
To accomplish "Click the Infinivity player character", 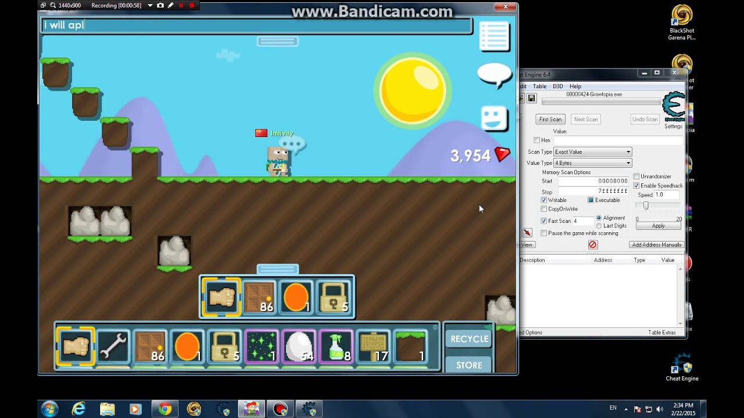I will [278, 161].
